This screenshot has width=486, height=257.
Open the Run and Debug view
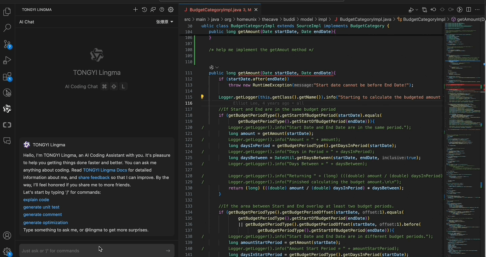click(x=7, y=61)
